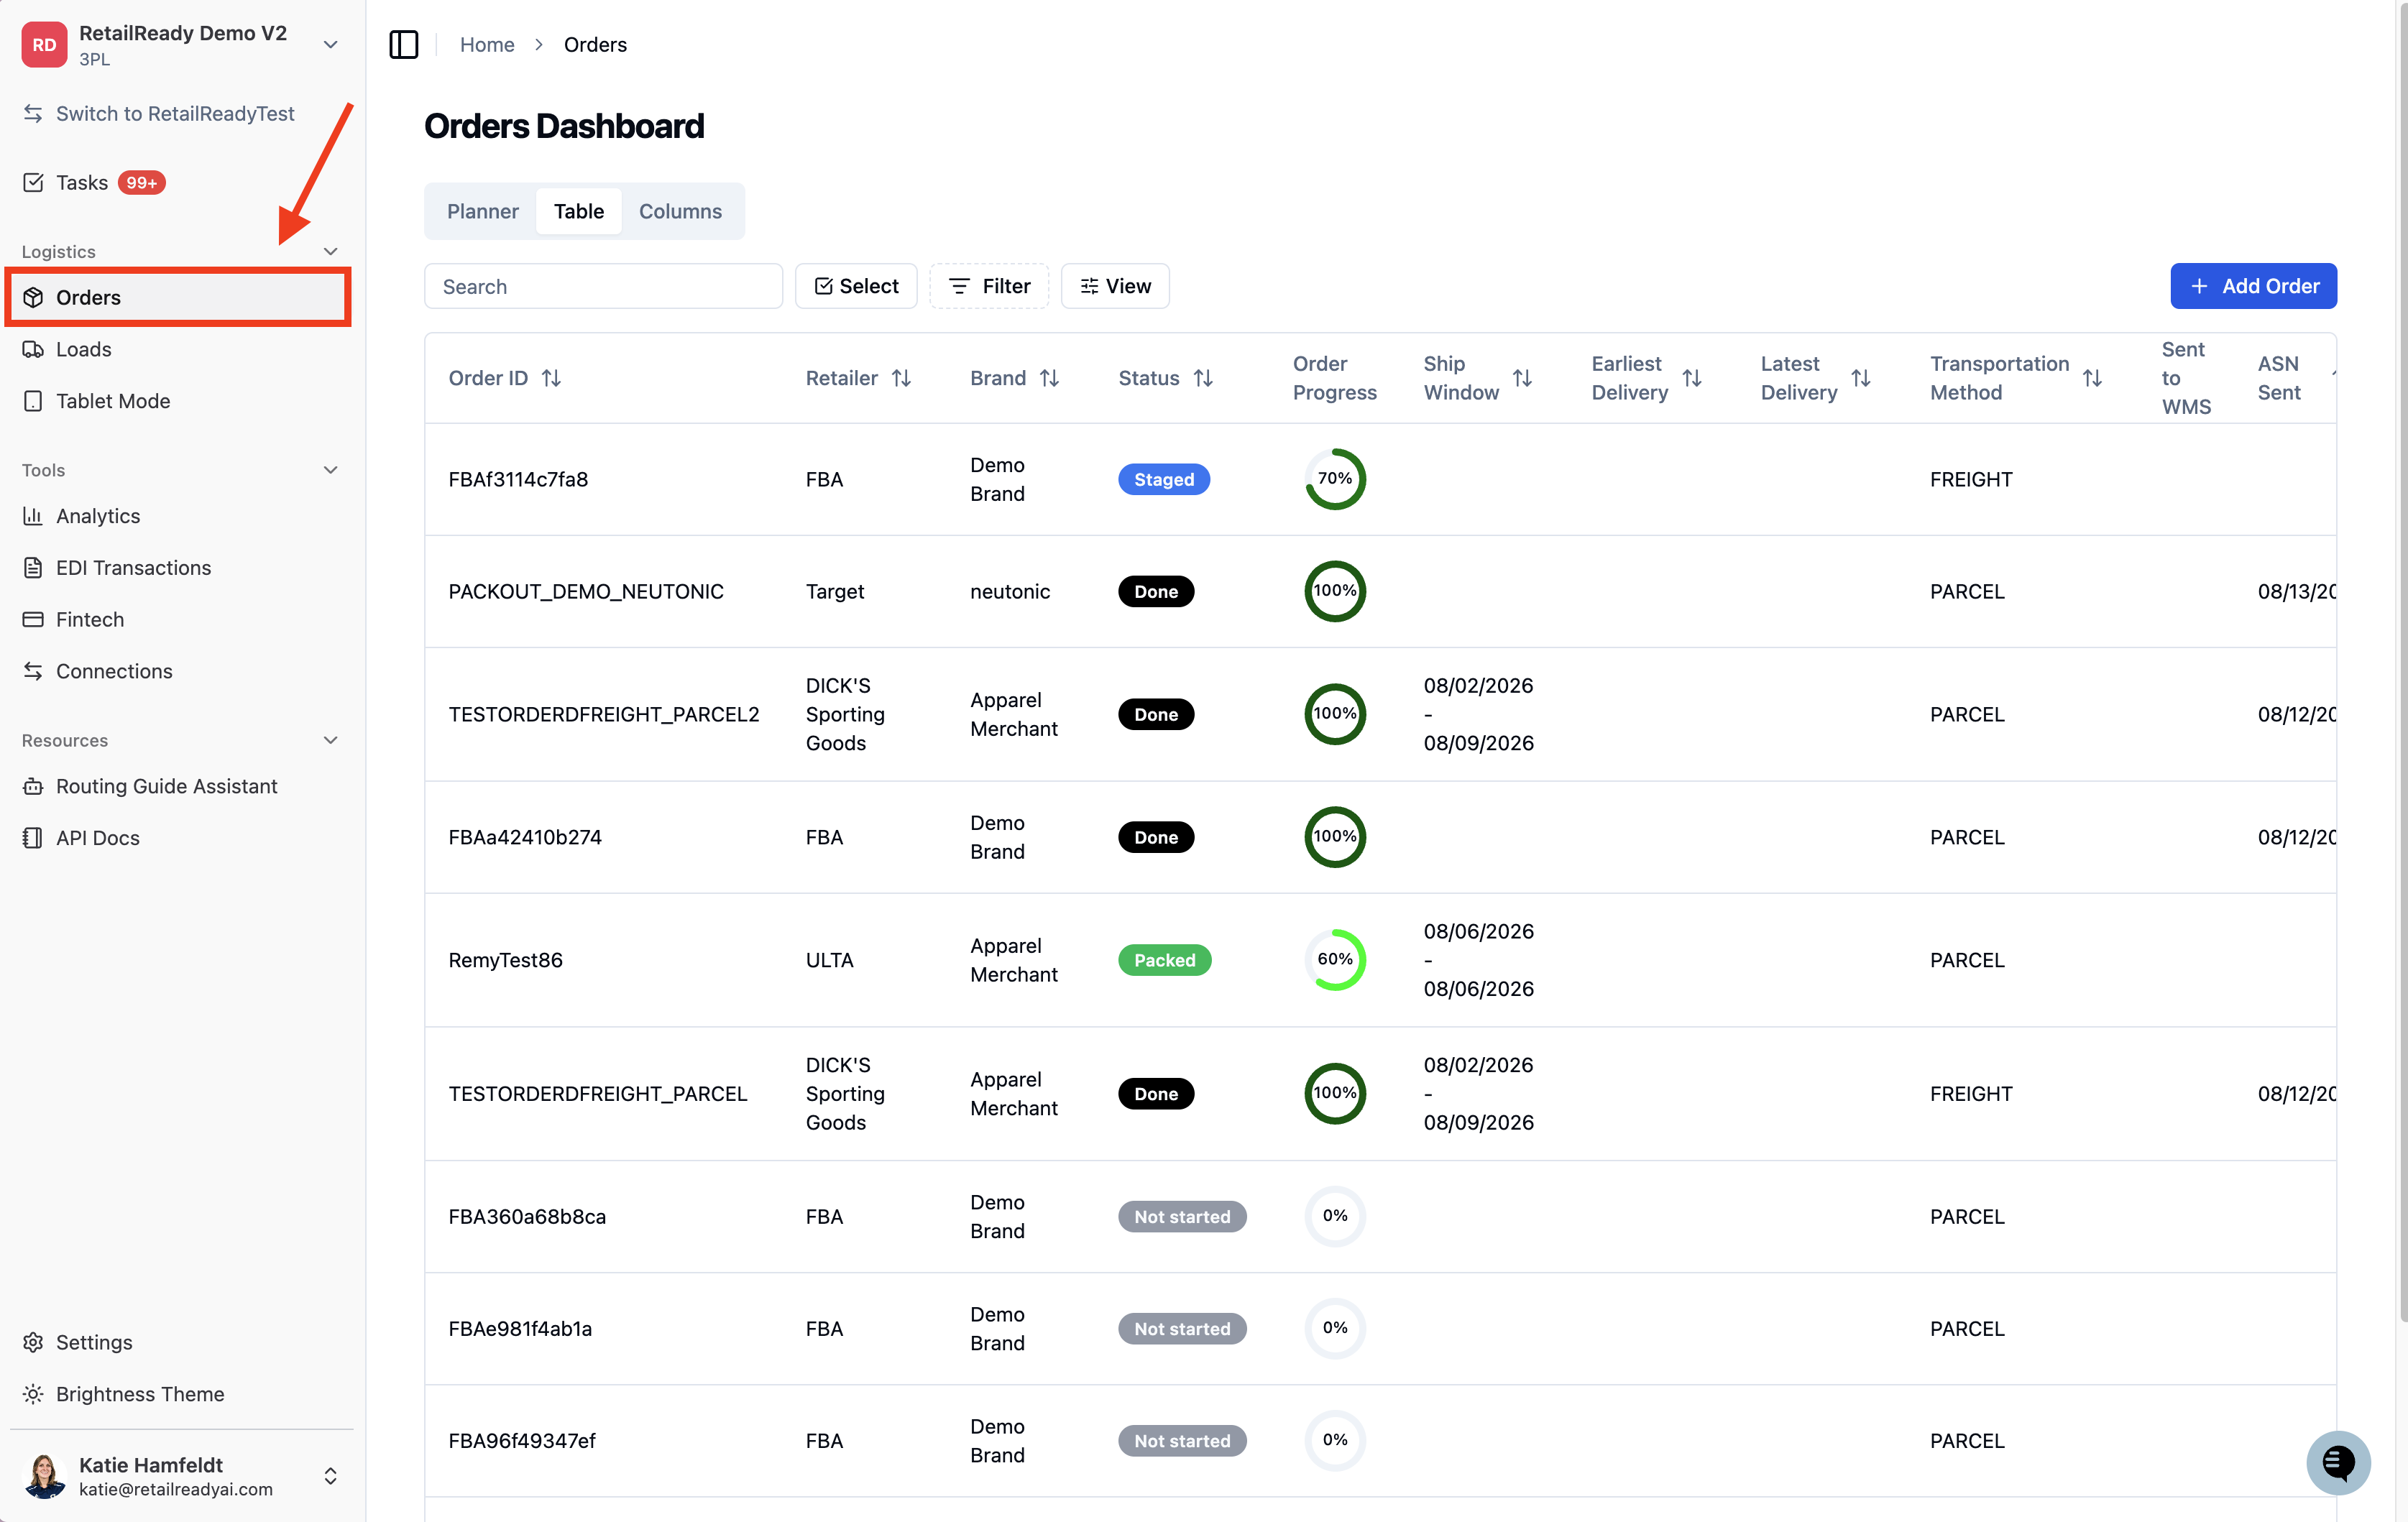Screen dimensions: 2408x1522
Task: Click 70% progress ring for FBAf3114c7fa8
Action: tap(1335, 479)
